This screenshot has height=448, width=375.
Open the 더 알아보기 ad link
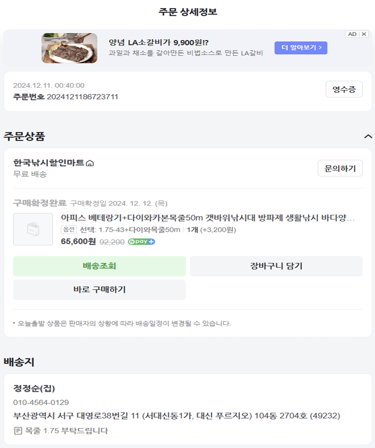point(301,48)
